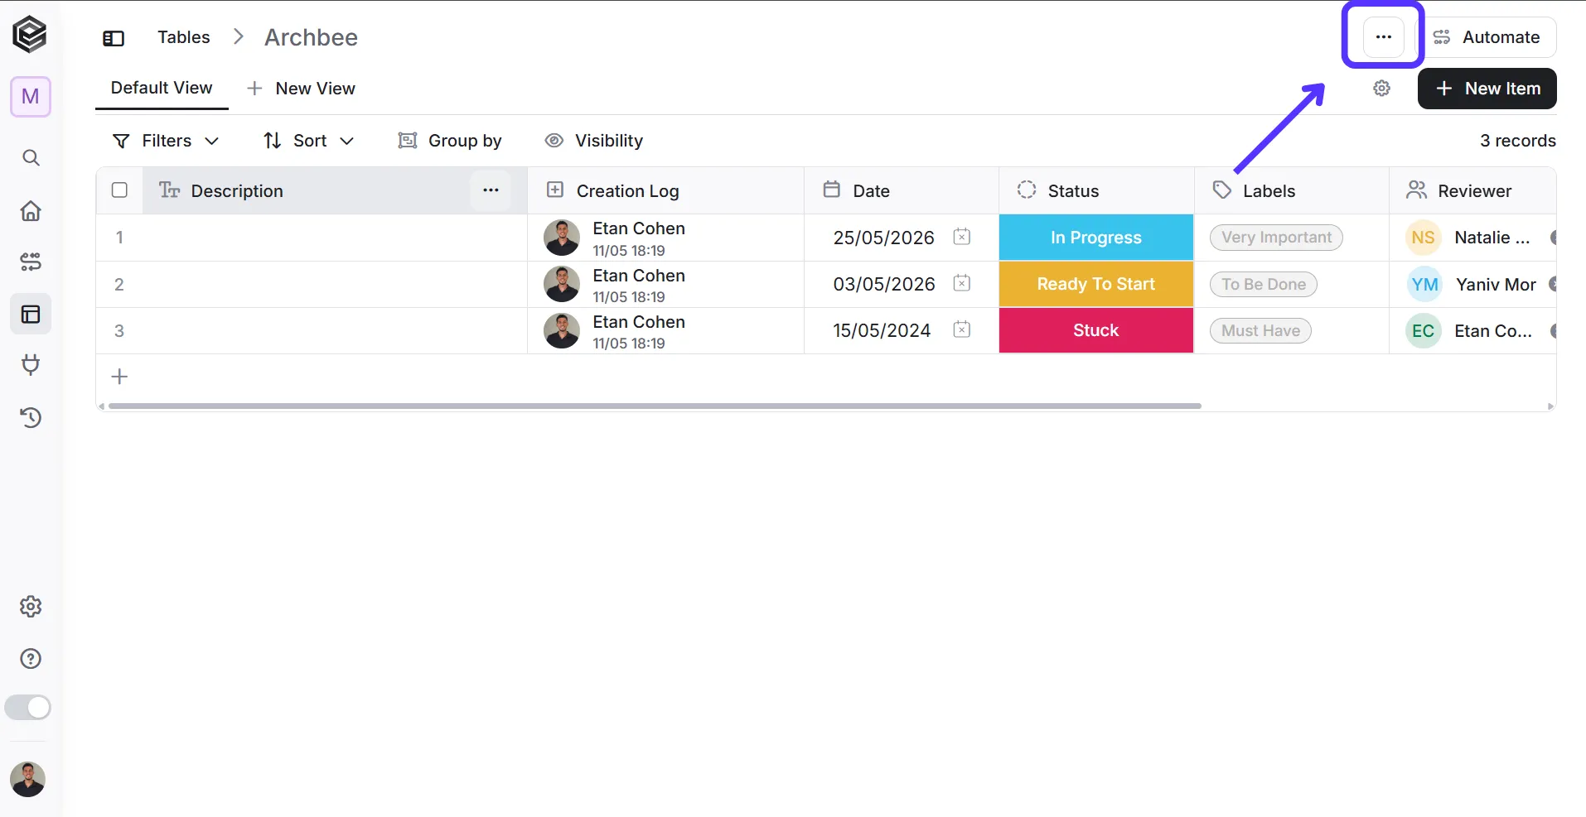Add a New View tab

pyautogui.click(x=302, y=89)
